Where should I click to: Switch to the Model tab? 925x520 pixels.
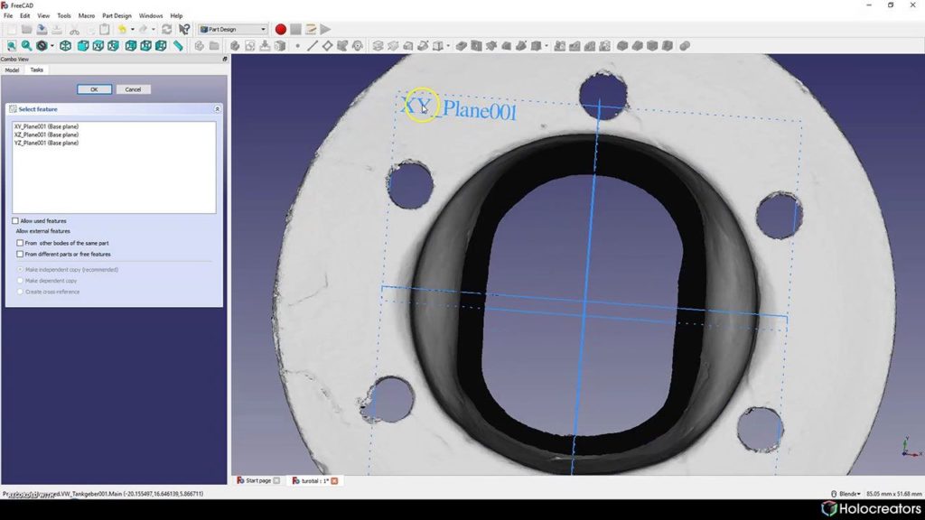[12, 70]
